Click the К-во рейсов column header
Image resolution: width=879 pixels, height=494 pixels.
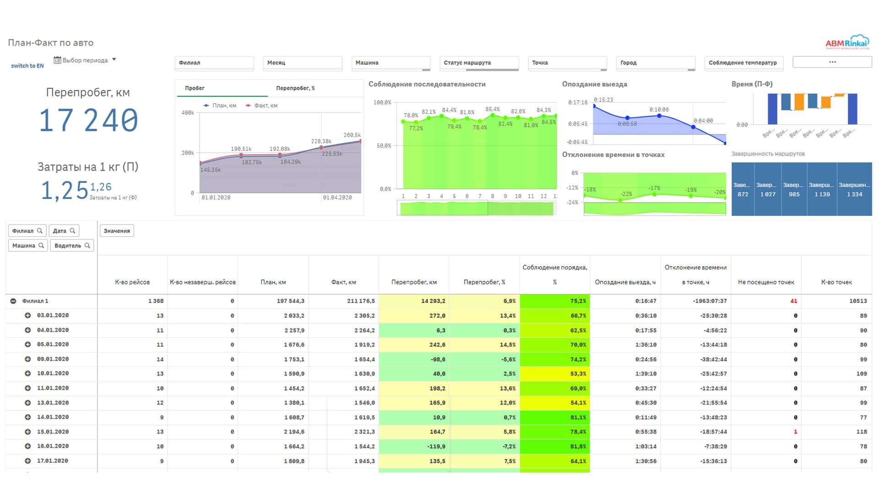point(132,282)
